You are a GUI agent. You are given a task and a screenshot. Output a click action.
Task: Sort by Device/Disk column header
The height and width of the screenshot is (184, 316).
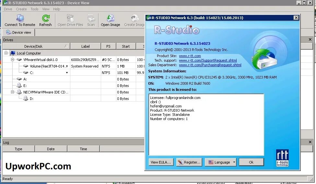(x=36, y=46)
